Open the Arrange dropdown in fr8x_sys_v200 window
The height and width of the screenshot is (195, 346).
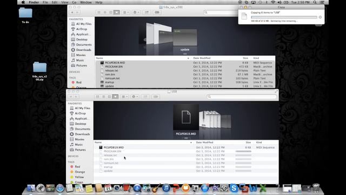126,12
